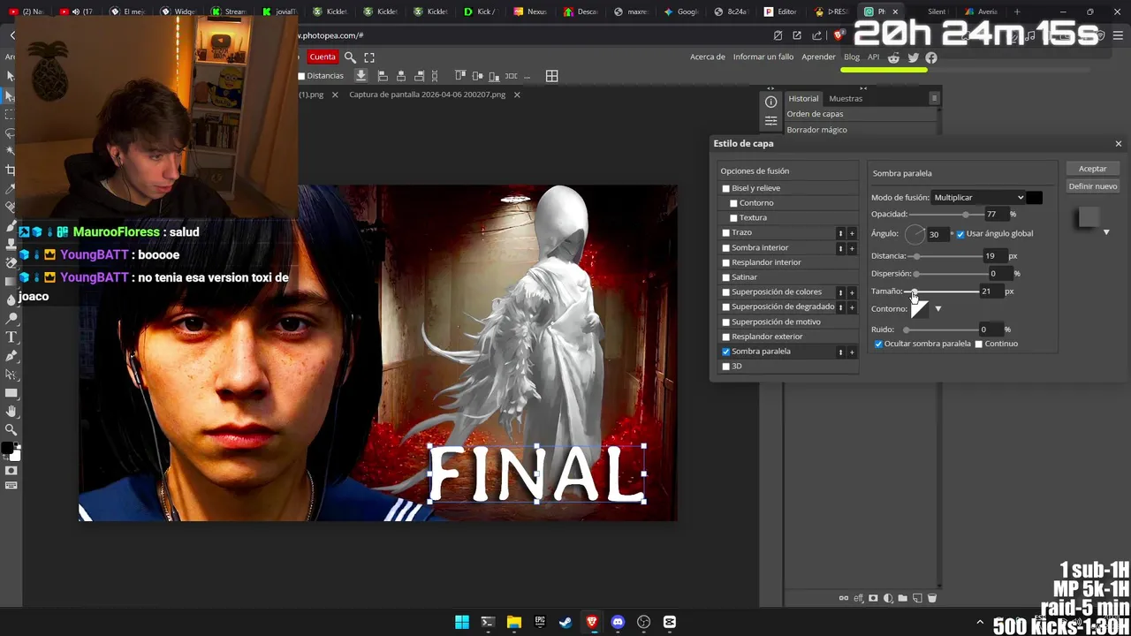Check the Continuo option
1131x636 pixels.
[x=979, y=344]
